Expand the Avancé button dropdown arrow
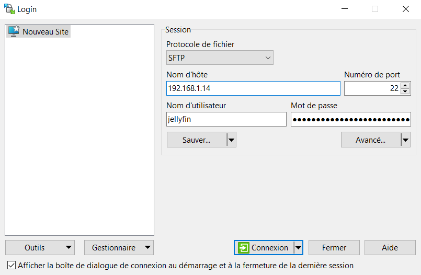 click(405, 140)
